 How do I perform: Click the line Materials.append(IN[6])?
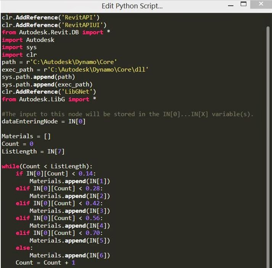click(x=69, y=255)
